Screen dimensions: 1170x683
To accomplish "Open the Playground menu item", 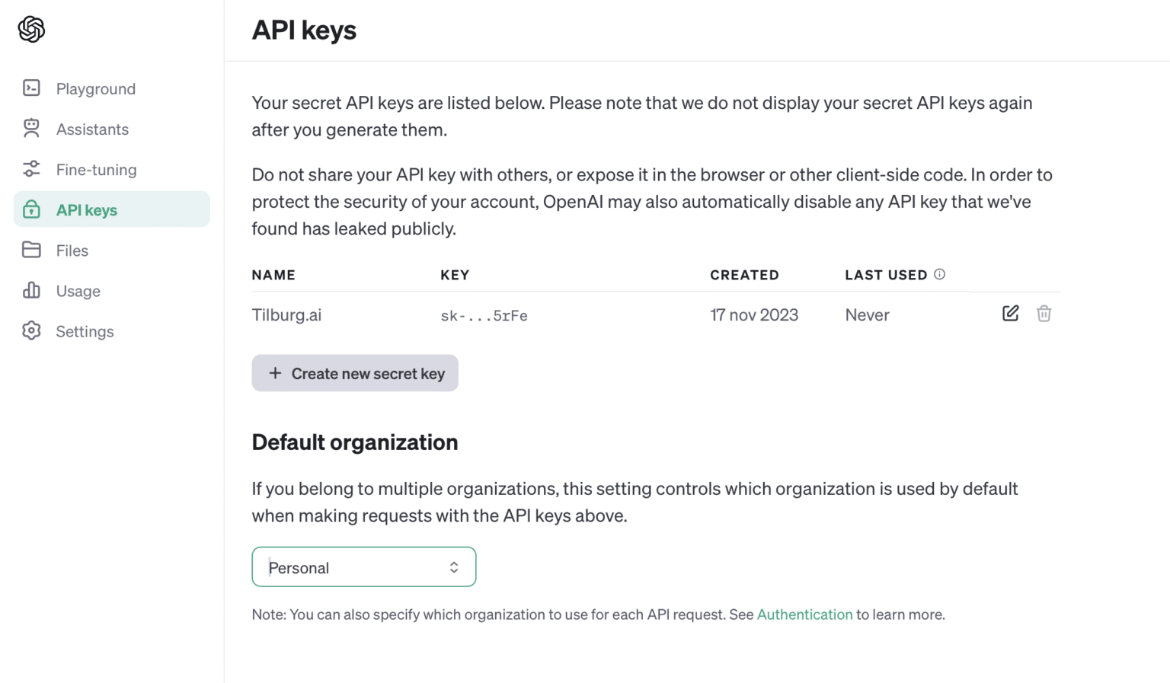I will (x=95, y=89).
